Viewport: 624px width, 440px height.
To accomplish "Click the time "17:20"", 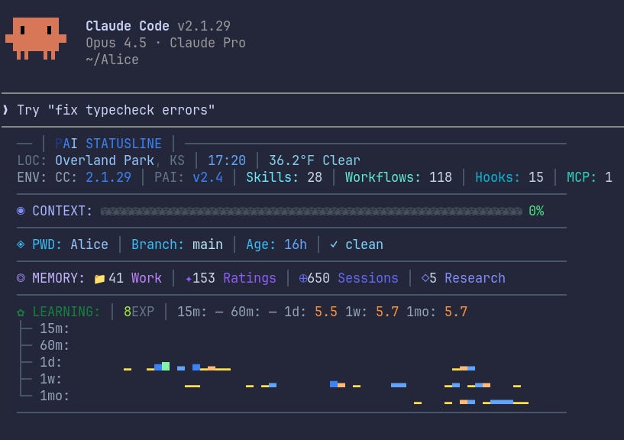I will (226, 160).
